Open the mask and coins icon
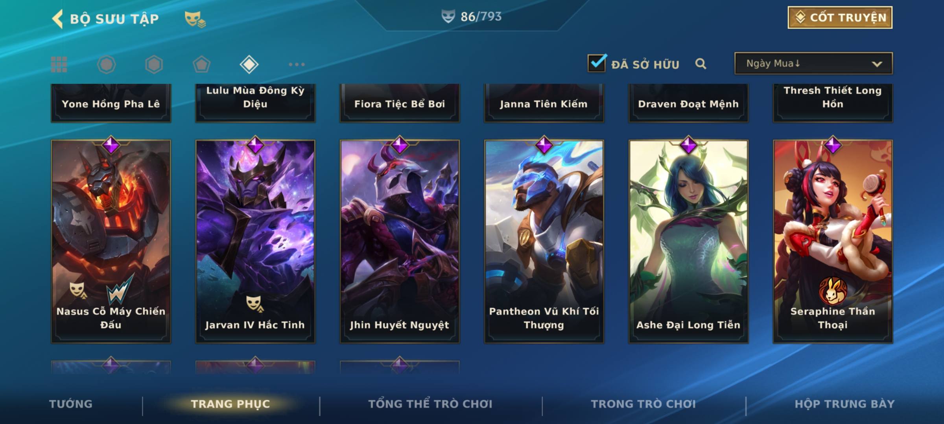The height and width of the screenshot is (424, 944). coord(195,19)
